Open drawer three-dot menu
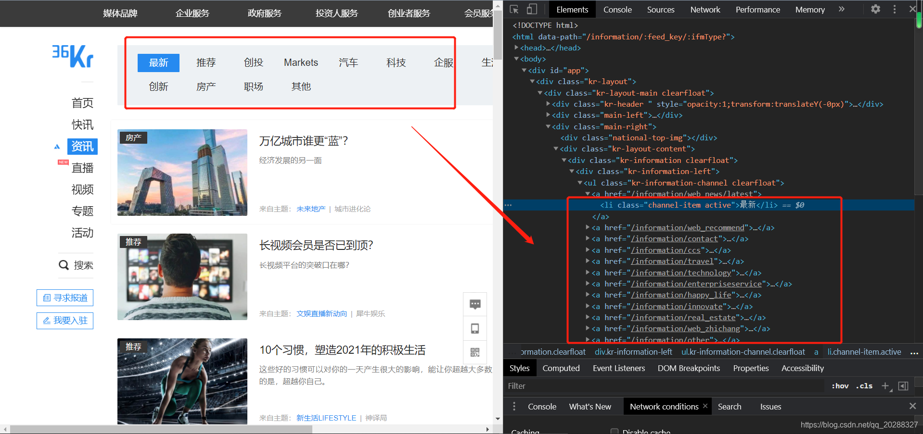Viewport: 923px width, 434px height. [x=514, y=406]
